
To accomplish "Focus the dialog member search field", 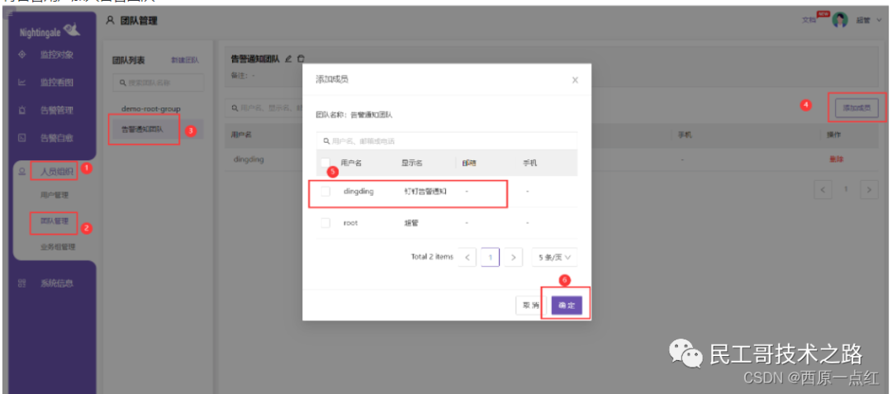I will tap(447, 140).
